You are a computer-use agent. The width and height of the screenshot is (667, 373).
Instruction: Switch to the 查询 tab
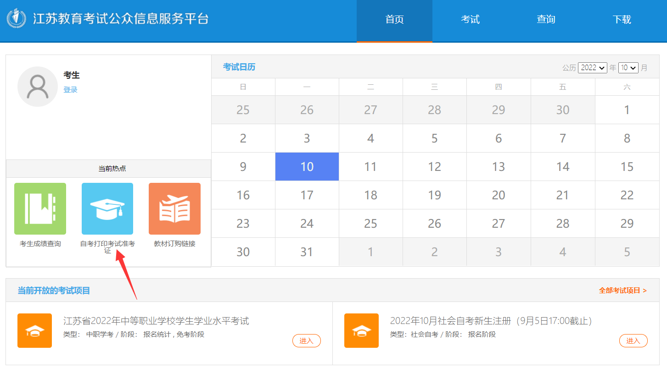pyautogui.click(x=545, y=19)
